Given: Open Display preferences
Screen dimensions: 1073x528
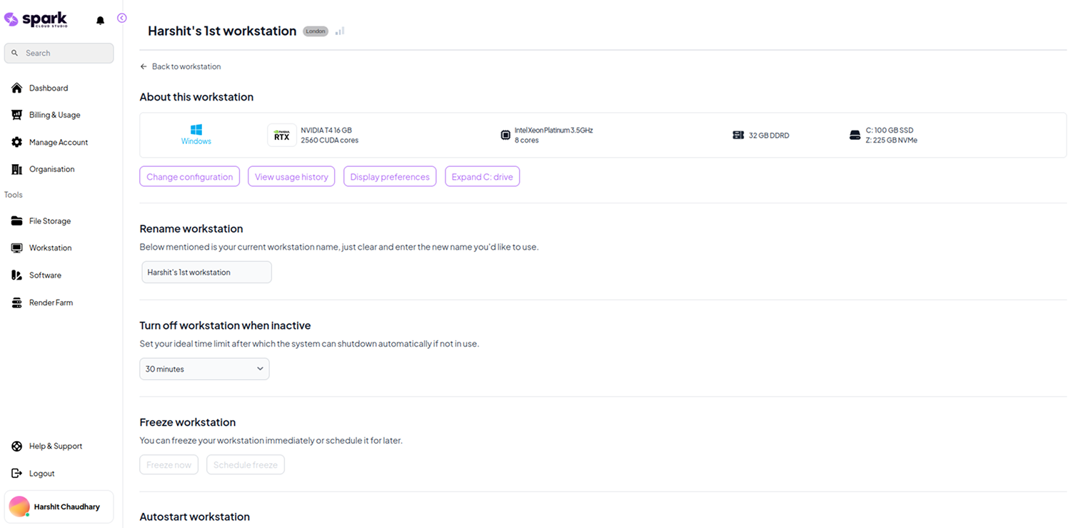Looking at the screenshot, I should pyautogui.click(x=390, y=177).
